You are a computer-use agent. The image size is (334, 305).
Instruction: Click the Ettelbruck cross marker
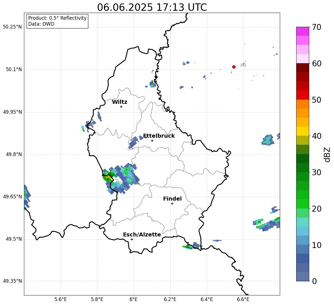pos(152,141)
